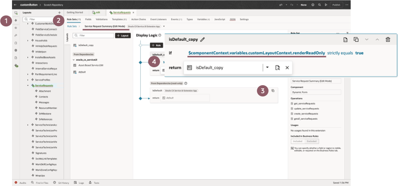This screenshot has height=186, width=398.
Task: Open dropdown arrow in return layout field
Action: pyautogui.click(x=267, y=68)
